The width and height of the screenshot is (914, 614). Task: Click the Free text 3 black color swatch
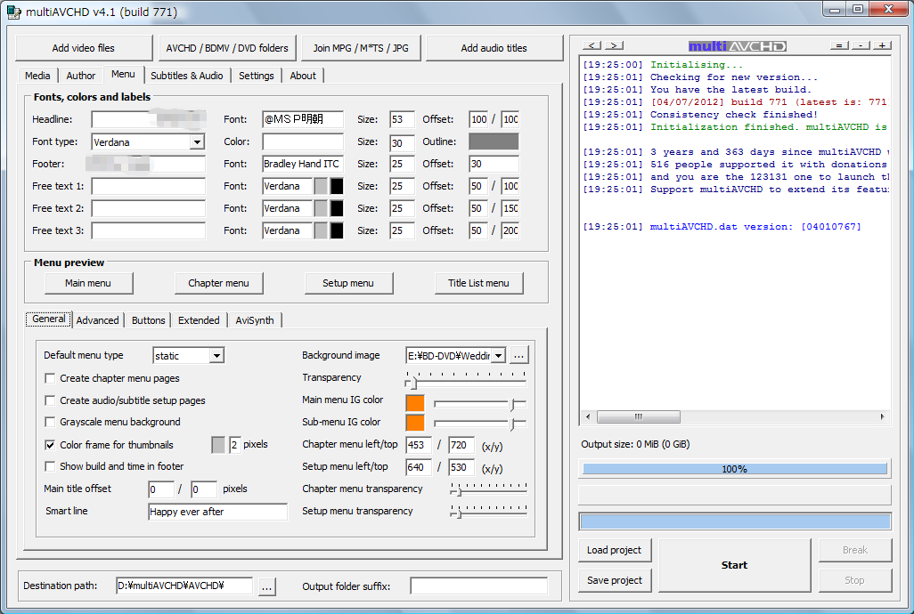[x=337, y=230]
